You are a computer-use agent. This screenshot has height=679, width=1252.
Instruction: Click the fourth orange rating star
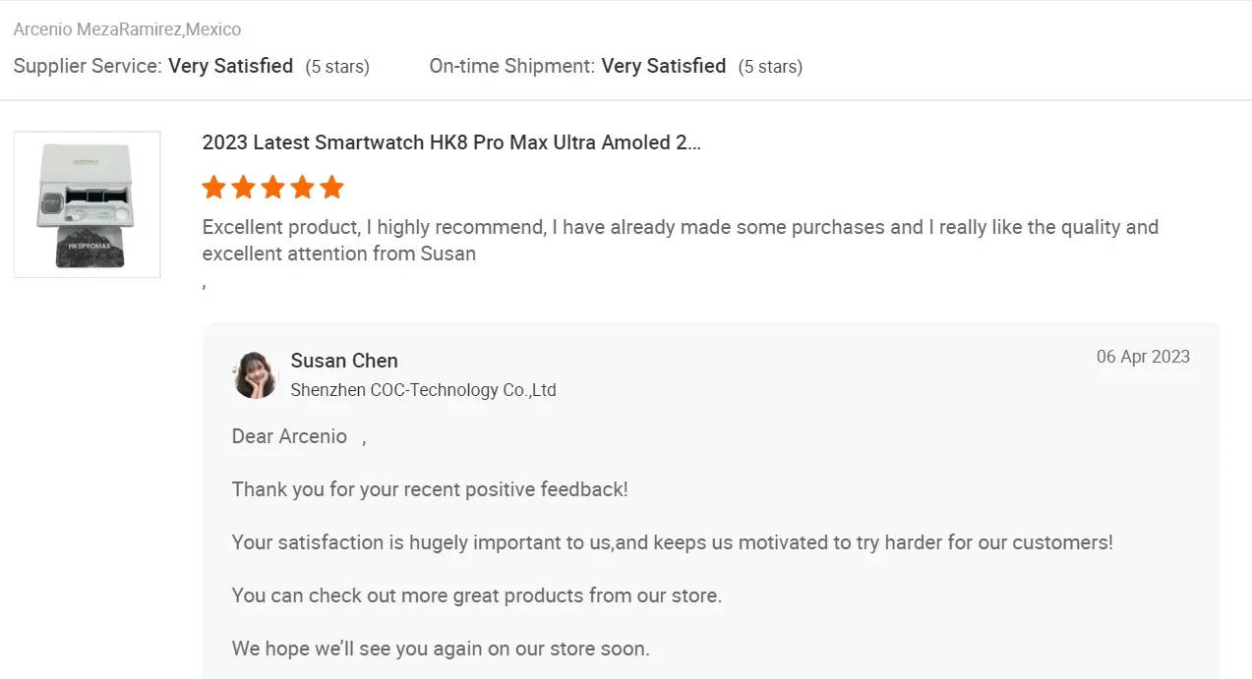point(302,187)
